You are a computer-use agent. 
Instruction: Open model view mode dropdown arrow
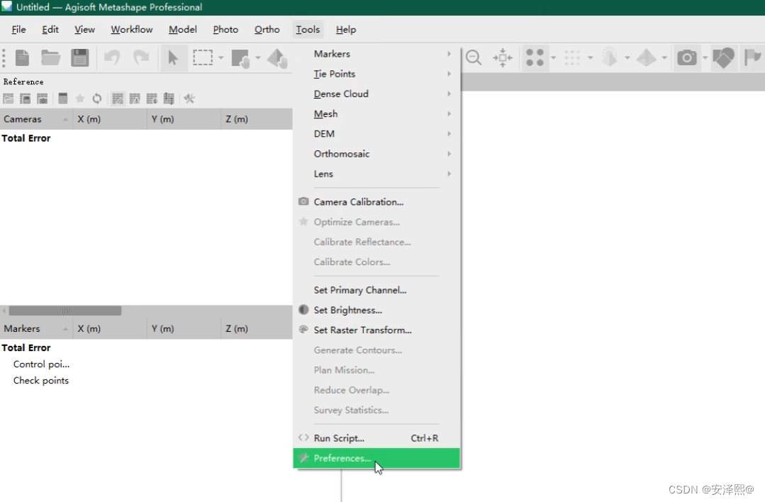(627, 58)
